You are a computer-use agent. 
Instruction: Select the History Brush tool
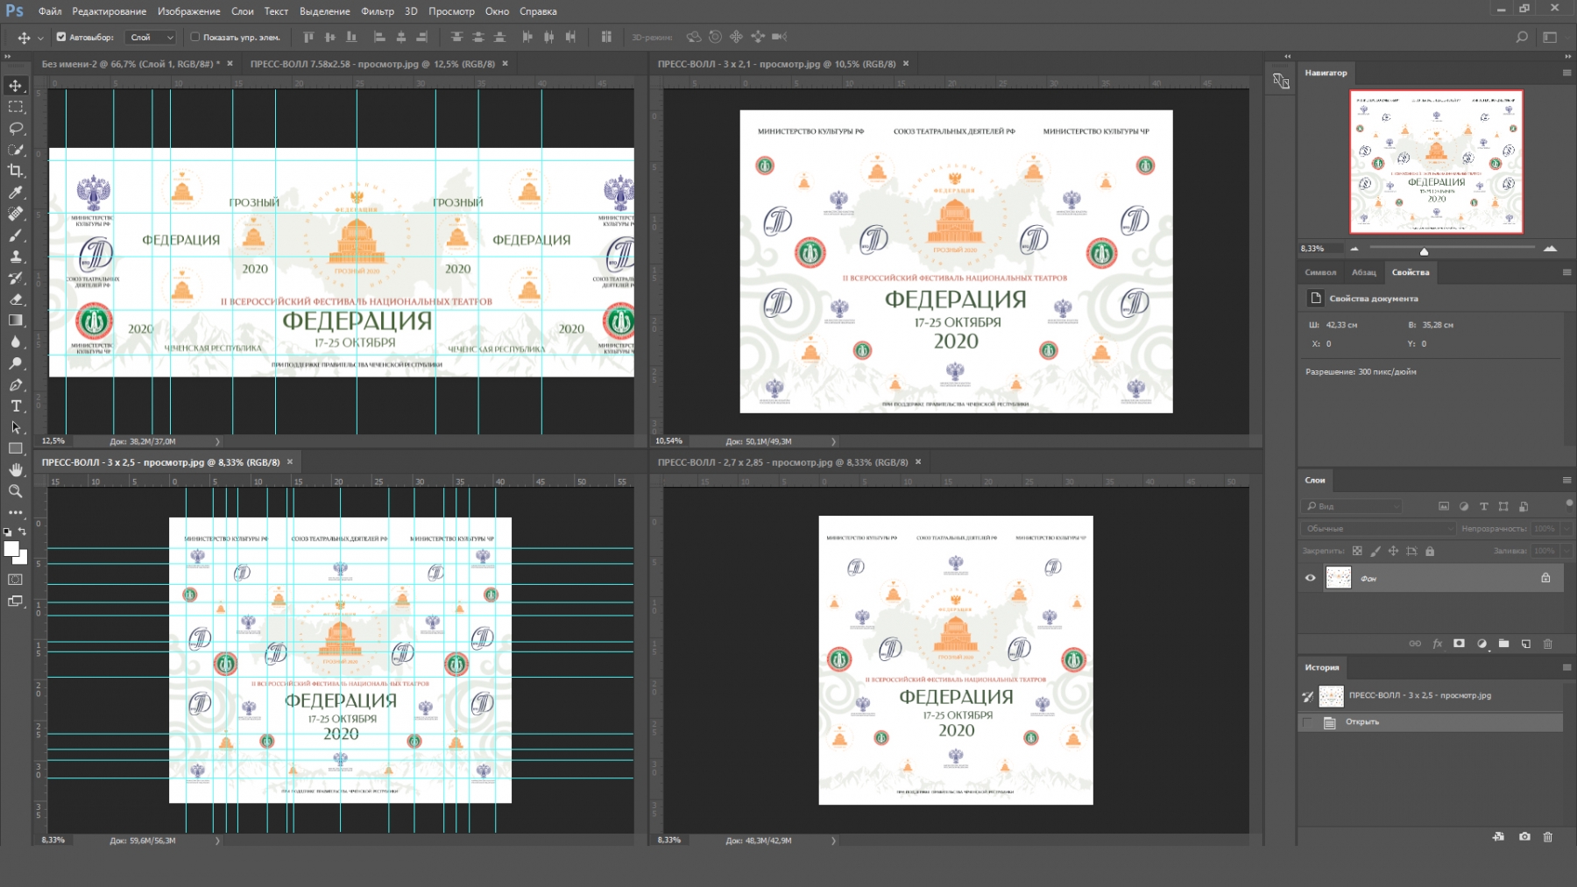coord(16,278)
